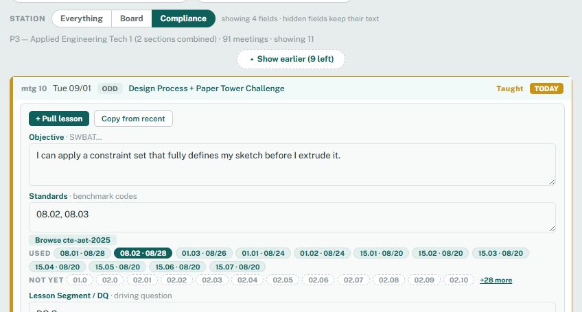Image resolution: width=582 pixels, height=312 pixels.
Task: Click the TODAY badge
Action: [546, 88]
